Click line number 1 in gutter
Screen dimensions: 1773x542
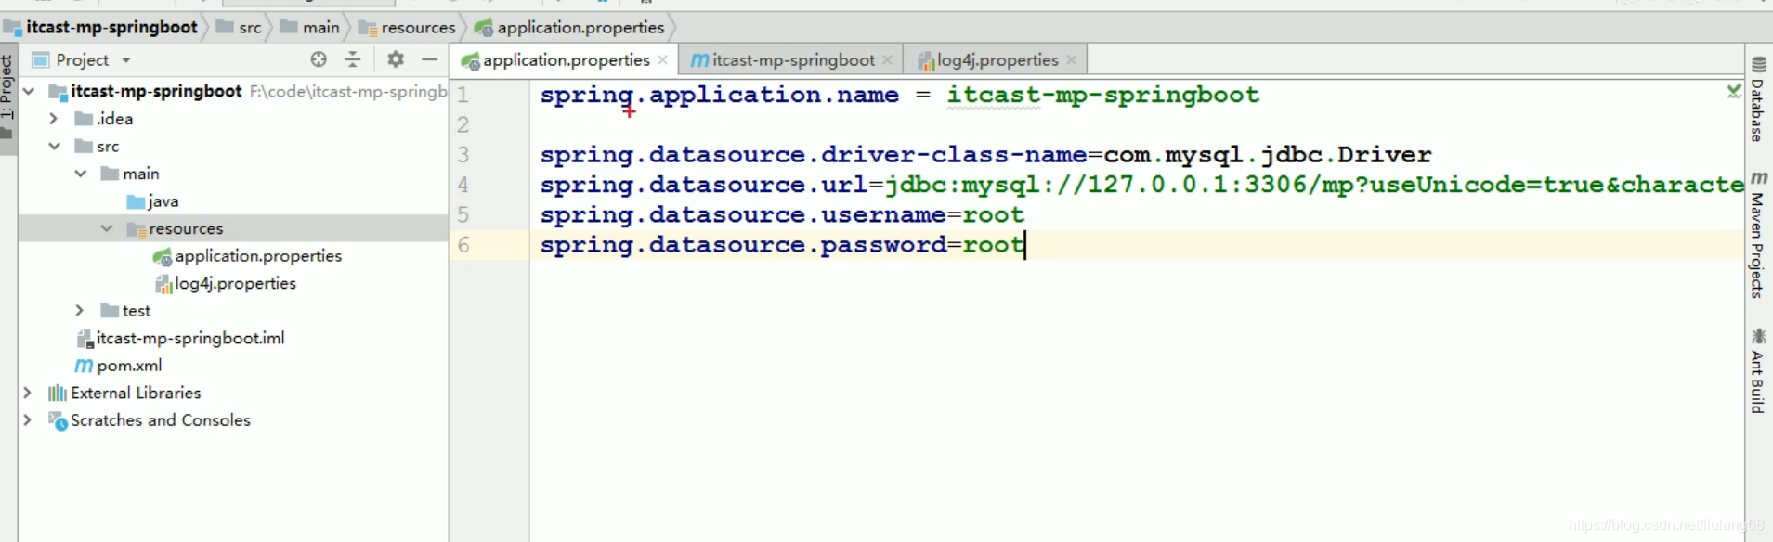pyautogui.click(x=463, y=95)
